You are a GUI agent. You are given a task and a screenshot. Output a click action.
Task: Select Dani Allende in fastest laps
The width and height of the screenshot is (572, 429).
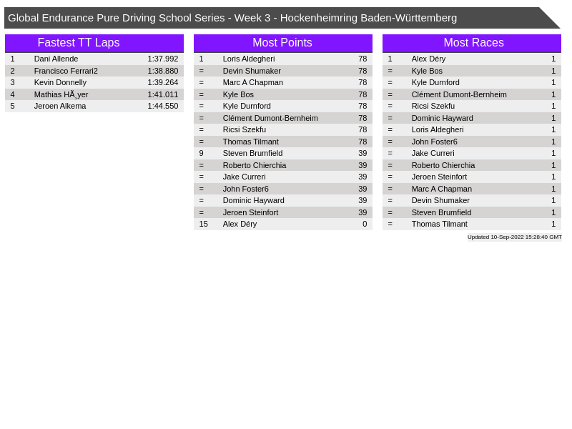pos(56,59)
